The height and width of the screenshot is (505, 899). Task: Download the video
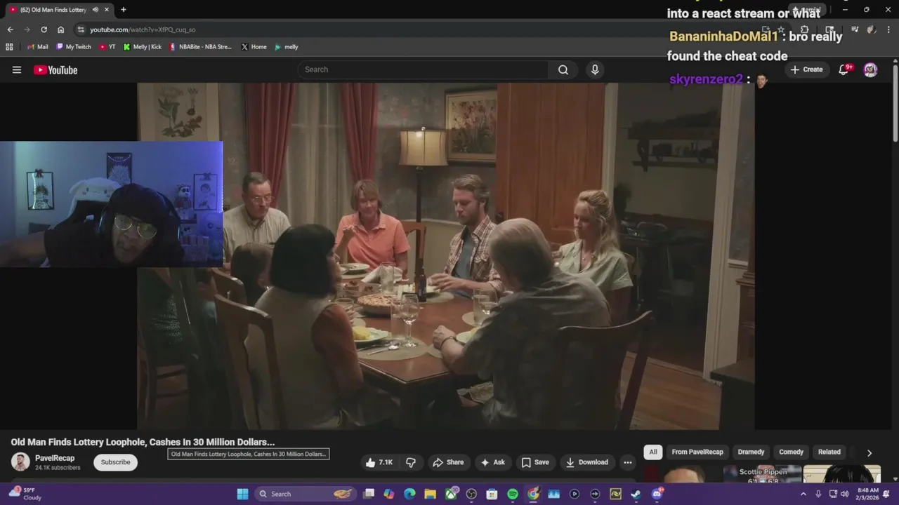click(587, 462)
